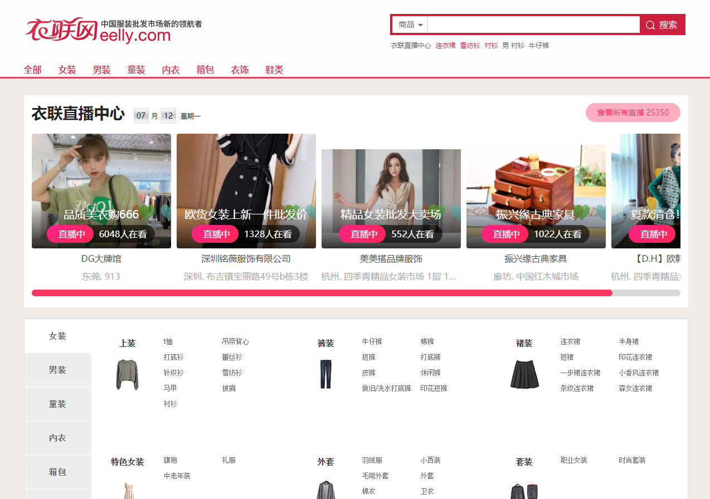Viewport: 710px width, 499px height.
Task: Click the 做旧/洗水打底裤 subcategory link
Action: point(386,388)
